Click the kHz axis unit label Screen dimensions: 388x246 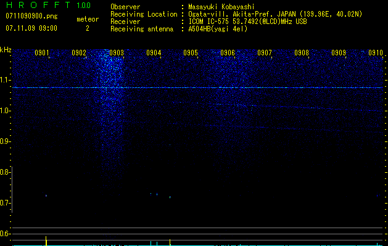tap(6, 50)
